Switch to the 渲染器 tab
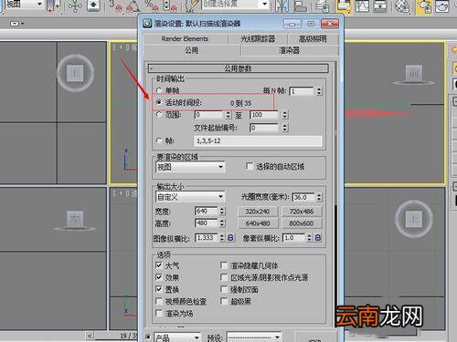The image size is (457, 342). [289, 50]
